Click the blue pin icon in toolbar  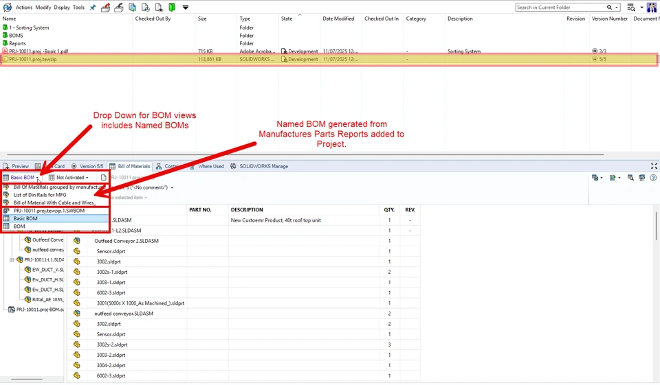93,7
